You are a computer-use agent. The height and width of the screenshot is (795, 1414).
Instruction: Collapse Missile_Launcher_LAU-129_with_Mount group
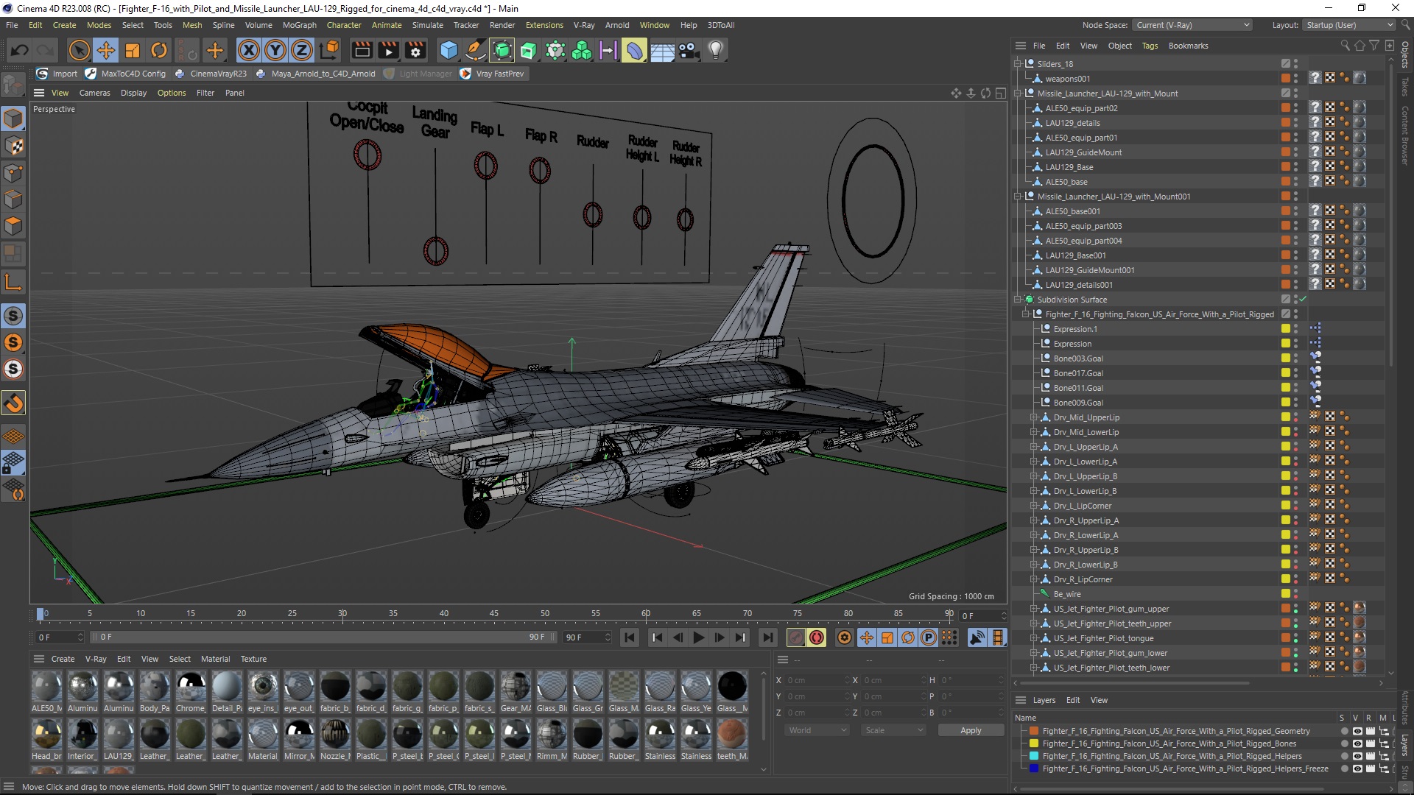click(x=1018, y=93)
